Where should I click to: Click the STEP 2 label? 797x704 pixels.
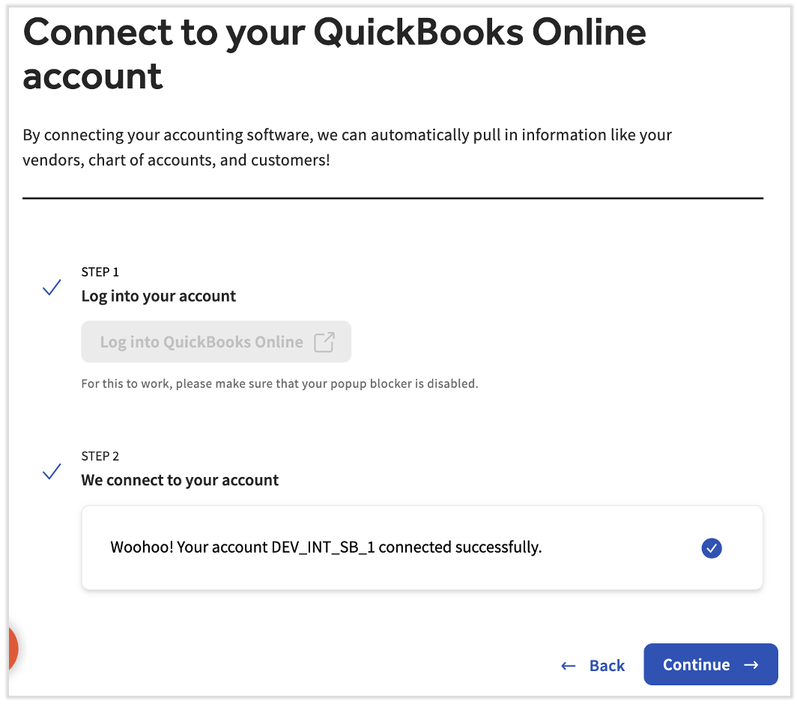[x=100, y=456]
